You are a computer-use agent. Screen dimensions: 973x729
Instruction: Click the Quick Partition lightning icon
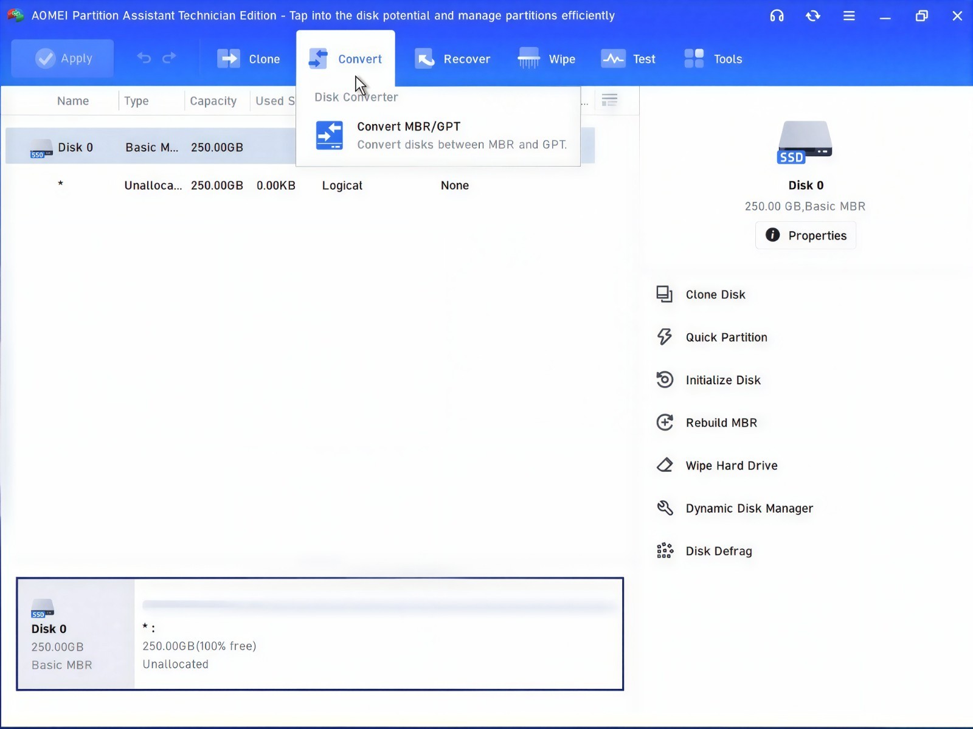[x=664, y=337]
